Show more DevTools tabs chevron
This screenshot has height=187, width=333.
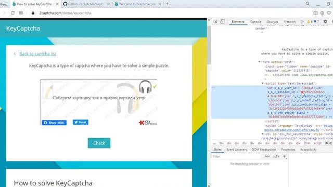302,22
